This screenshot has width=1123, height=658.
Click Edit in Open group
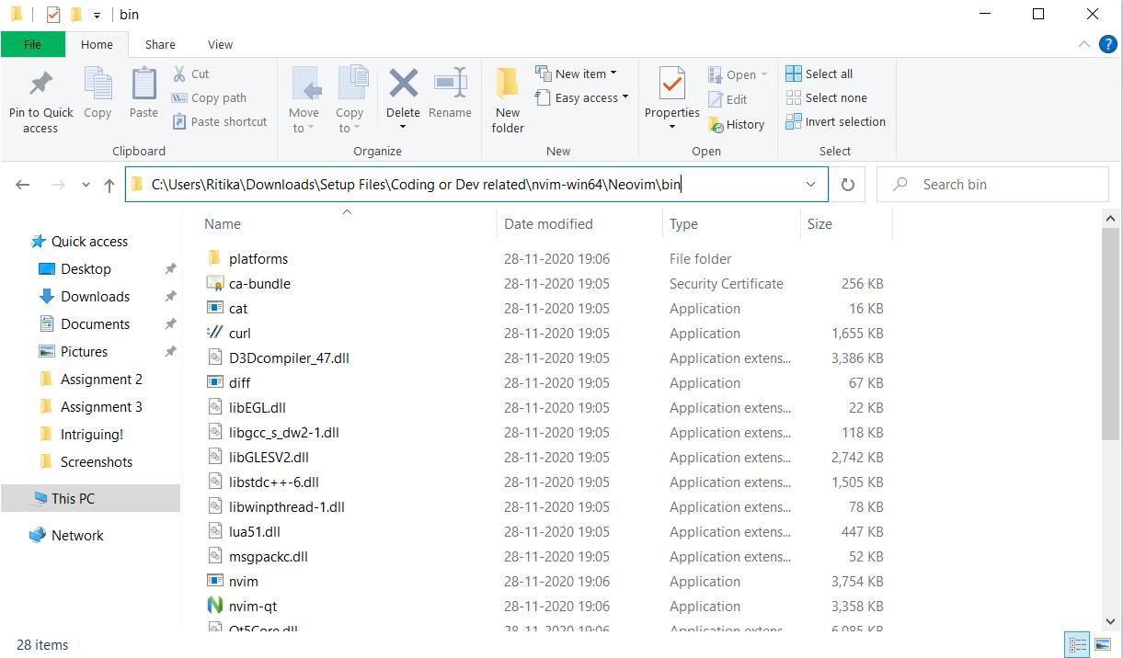tap(728, 99)
